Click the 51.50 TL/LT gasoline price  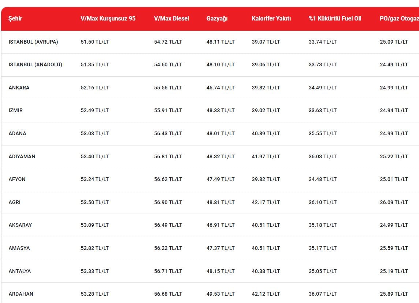click(x=94, y=42)
